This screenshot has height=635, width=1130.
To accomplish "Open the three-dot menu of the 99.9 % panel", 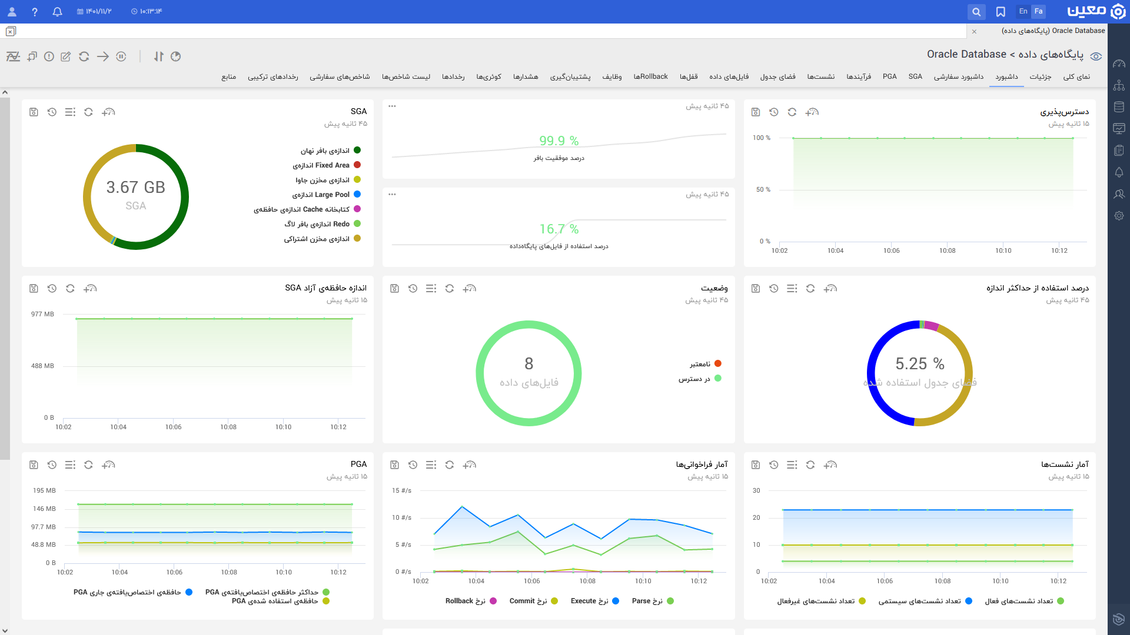I will [392, 106].
